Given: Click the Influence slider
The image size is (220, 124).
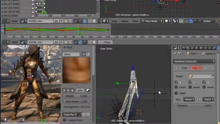Looking at the screenshot, I should click(194, 105).
